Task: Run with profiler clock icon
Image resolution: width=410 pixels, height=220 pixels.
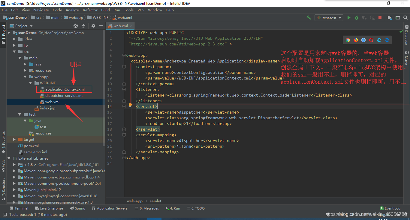Action: [x=372, y=18]
